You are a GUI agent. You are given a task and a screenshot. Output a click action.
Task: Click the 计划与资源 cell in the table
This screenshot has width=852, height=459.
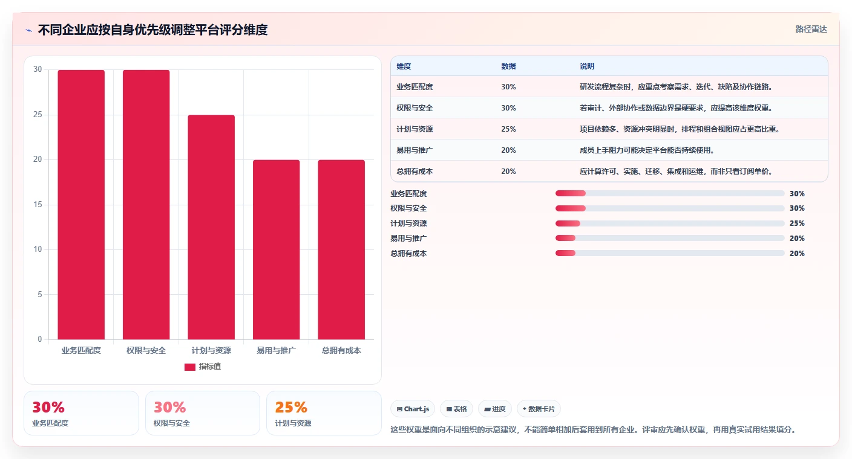coord(415,129)
